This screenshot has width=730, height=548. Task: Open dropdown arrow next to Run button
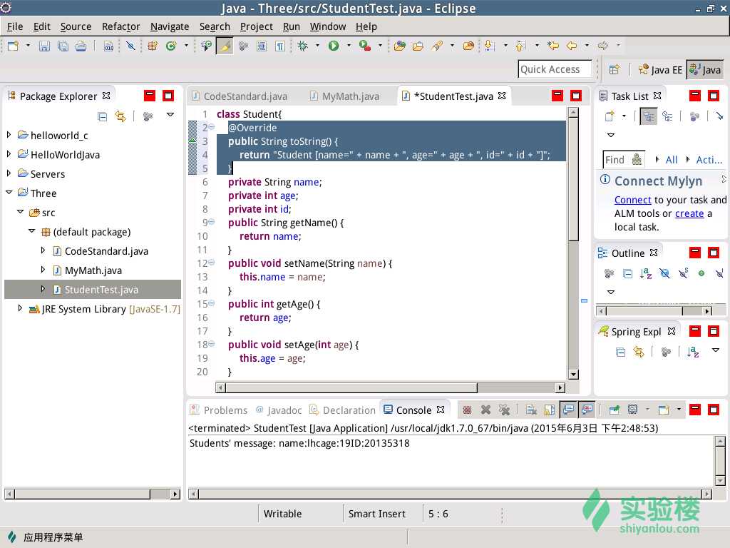pyautogui.click(x=349, y=46)
